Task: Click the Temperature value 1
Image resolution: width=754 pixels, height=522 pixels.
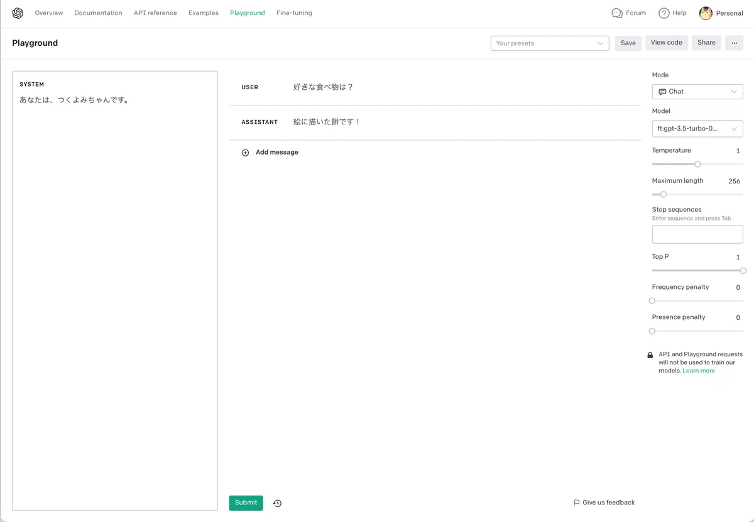Action: (738, 151)
